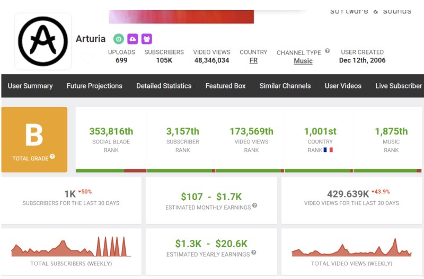The image size is (424, 279).
Task: Click the green circular badge next to Arturia
Action: [118, 39]
